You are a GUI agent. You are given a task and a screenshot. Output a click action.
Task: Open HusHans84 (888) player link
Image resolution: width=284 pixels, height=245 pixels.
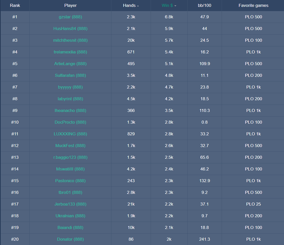(x=70, y=29)
